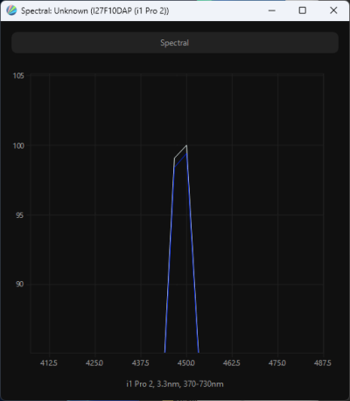Click the 475.0 x-axis label
The width and height of the screenshot is (350, 401).
click(x=277, y=363)
